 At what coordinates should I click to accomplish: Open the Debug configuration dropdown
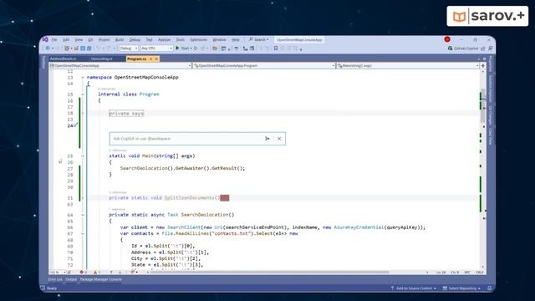pos(129,48)
